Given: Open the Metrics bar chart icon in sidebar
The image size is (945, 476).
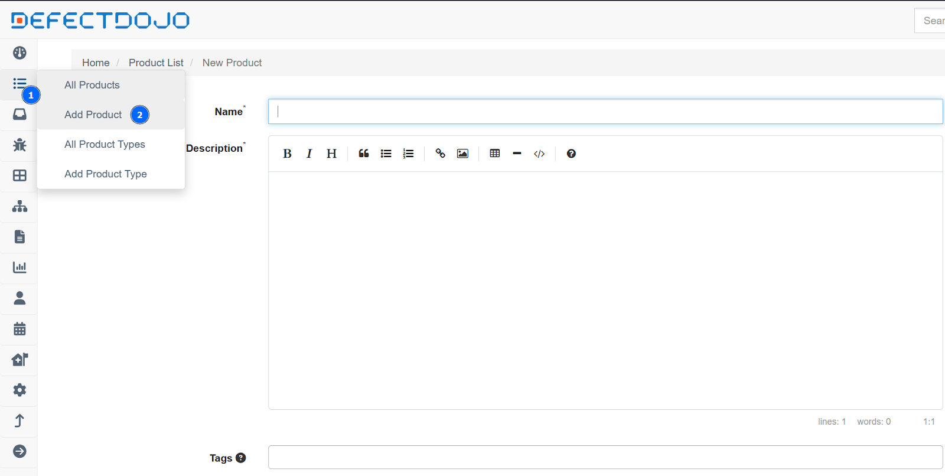Looking at the screenshot, I should (19, 268).
